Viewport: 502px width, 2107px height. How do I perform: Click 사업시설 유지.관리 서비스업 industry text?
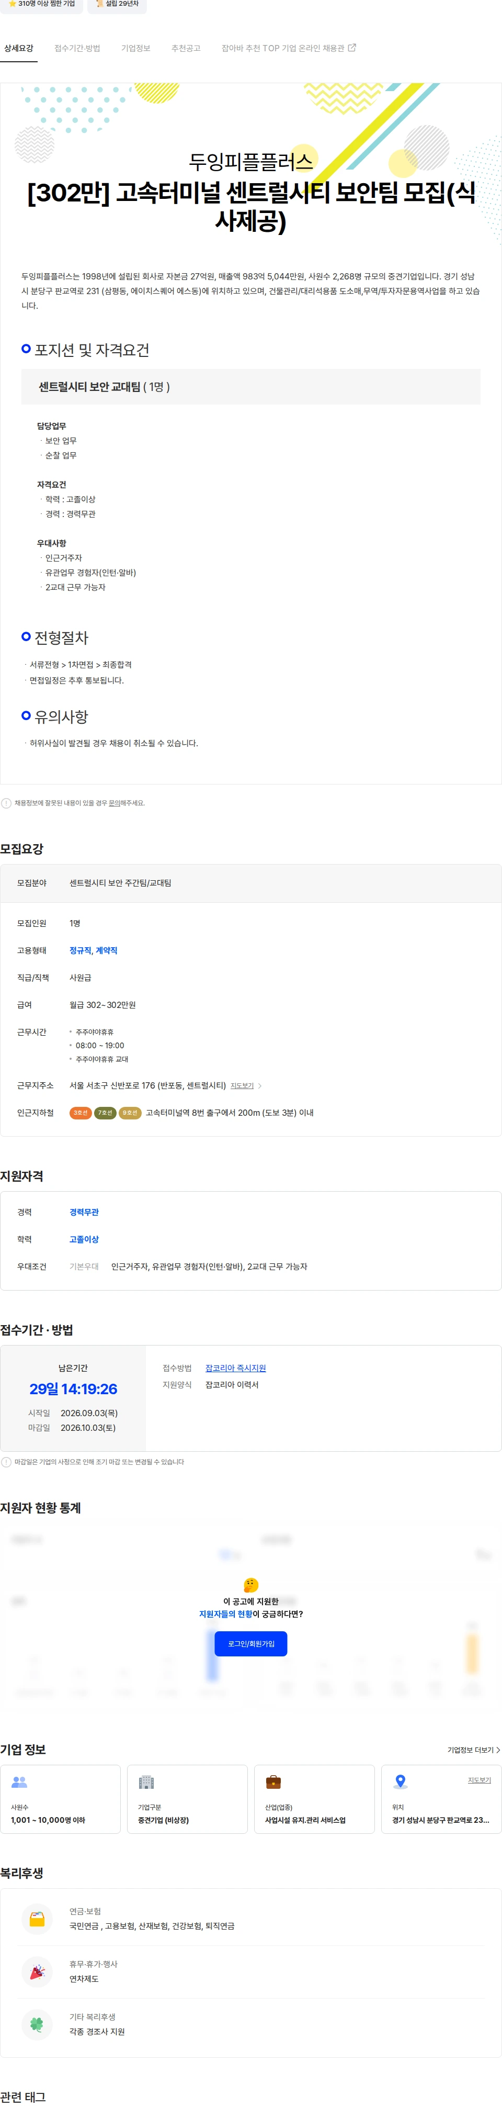(x=305, y=1820)
